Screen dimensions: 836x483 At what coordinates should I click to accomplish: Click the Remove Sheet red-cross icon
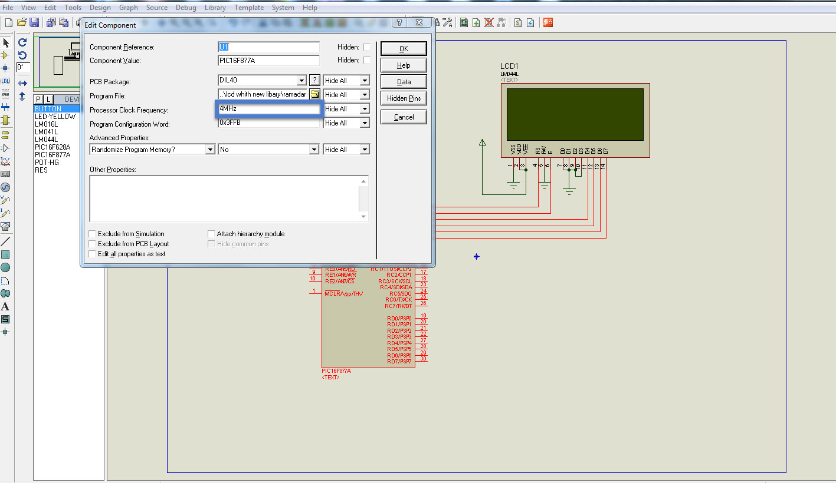tap(489, 22)
